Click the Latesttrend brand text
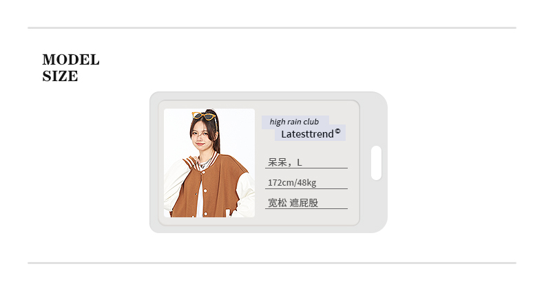Image resolution: width=544 pixels, height=284 pixels. click(307, 134)
